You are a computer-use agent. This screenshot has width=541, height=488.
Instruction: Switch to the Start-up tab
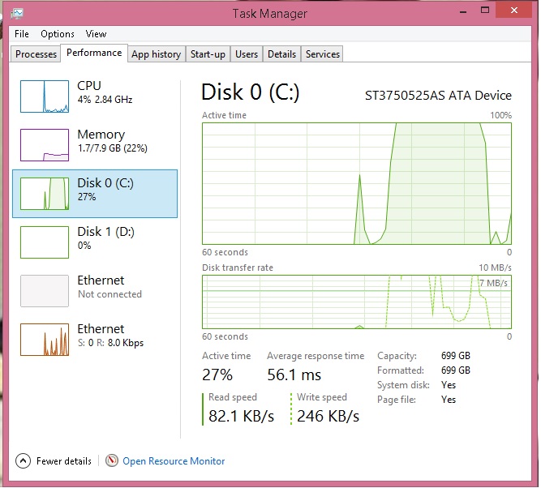click(208, 54)
